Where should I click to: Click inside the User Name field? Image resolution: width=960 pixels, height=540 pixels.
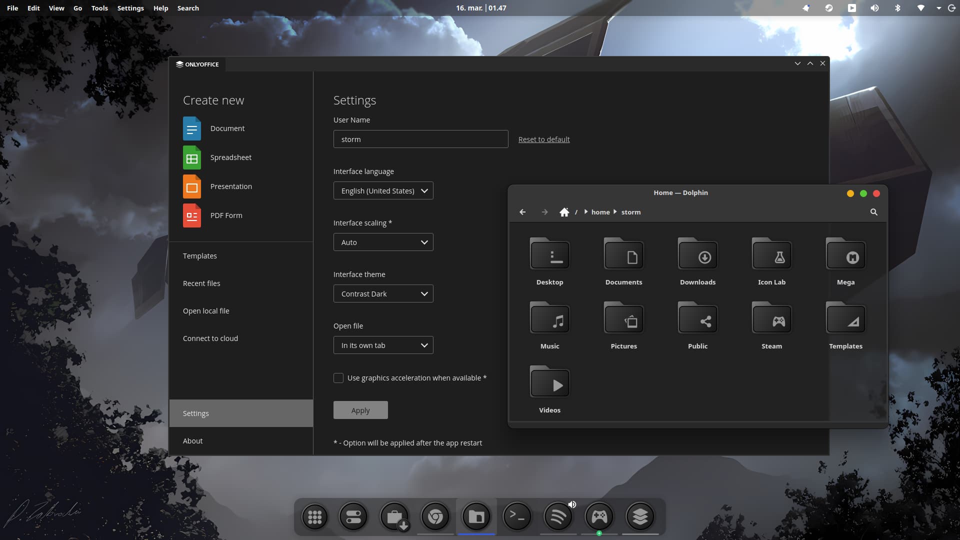point(420,139)
